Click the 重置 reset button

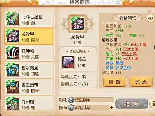coord(115,82)
